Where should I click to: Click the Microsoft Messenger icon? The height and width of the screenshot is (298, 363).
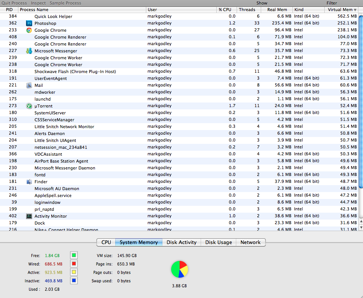click(x=29, y=50)
